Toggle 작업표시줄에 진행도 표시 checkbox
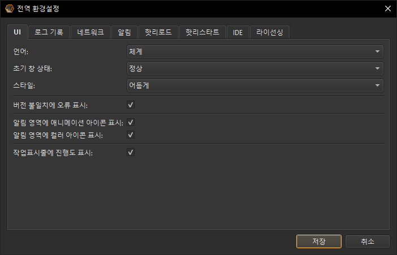 click(x=131, y=153)
